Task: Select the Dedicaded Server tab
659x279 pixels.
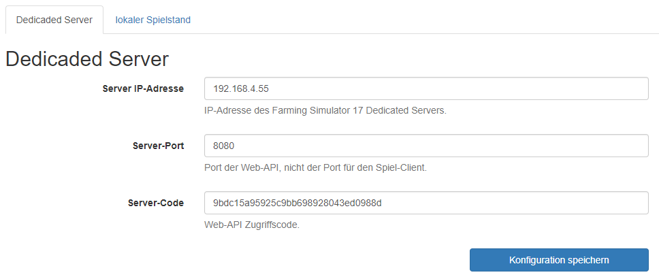Action: (x=54, y=20)
